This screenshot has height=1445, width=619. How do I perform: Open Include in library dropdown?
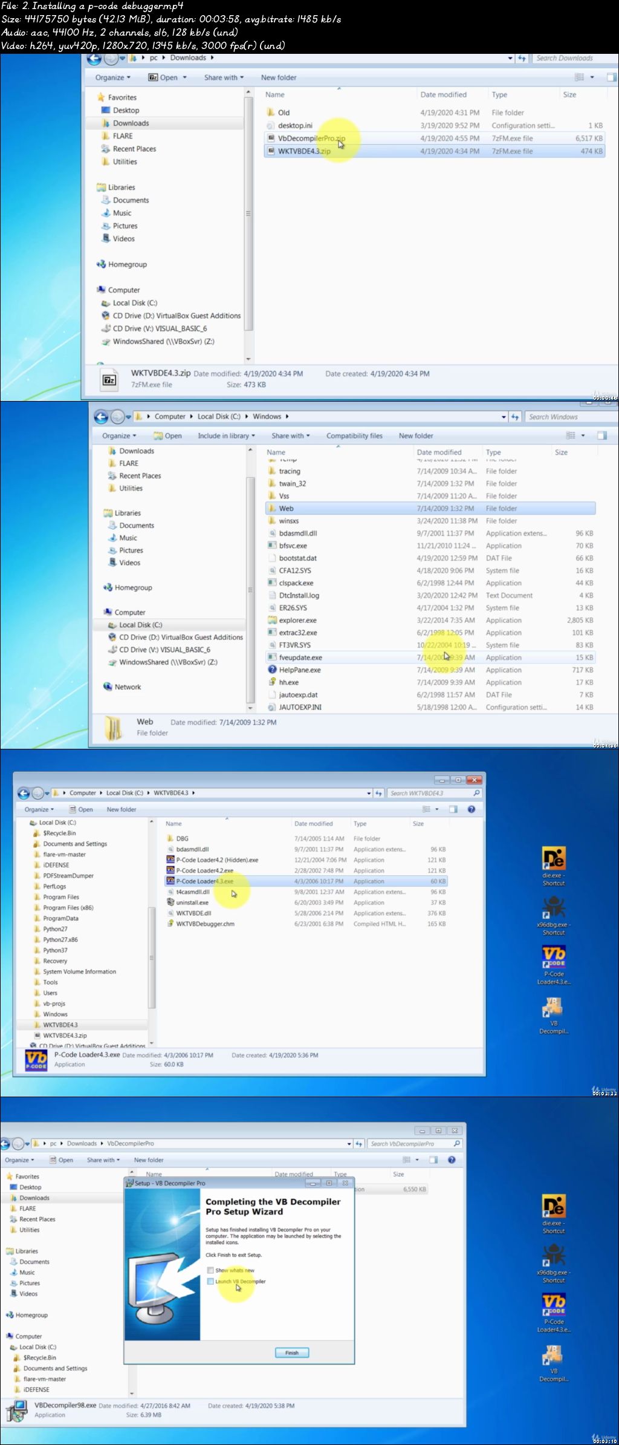[x=226, y=435]
